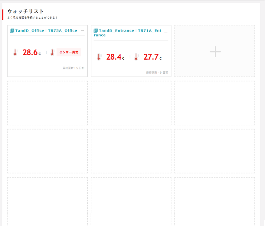This screenshot has height=226, width=265.
Task: Click the plus icon to add a device
Action: click(x=215, y=51)
